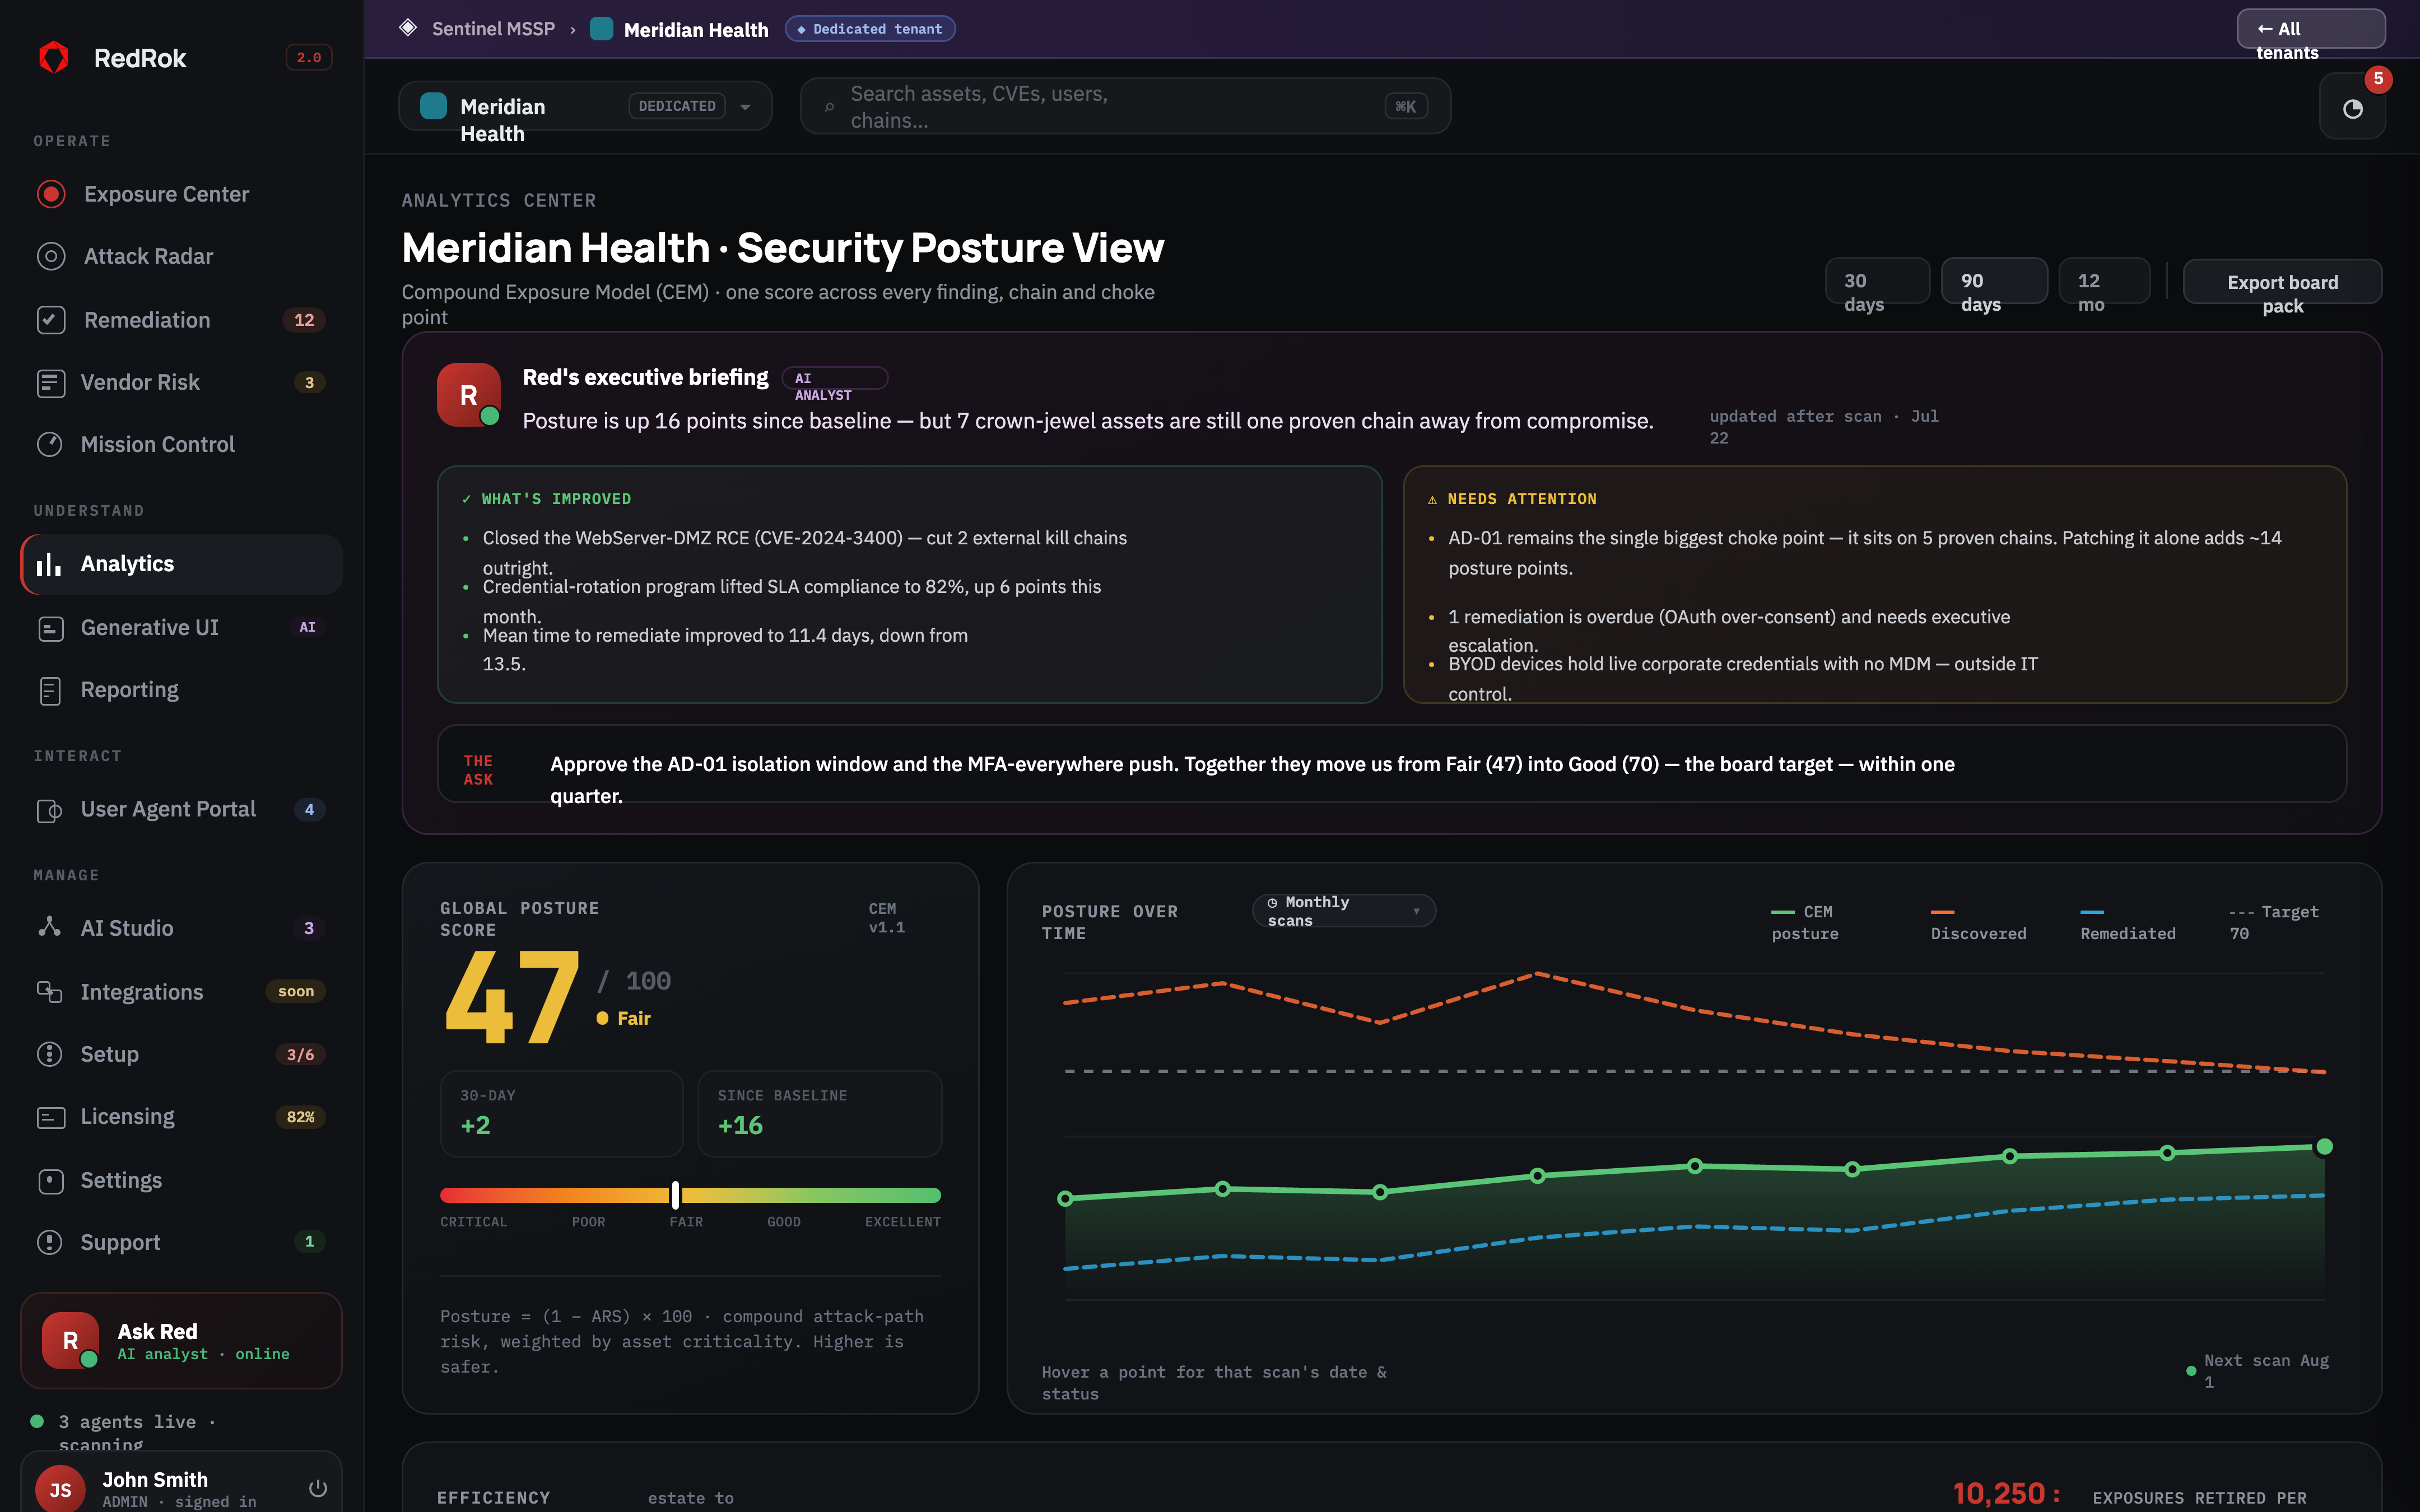Click the tenant selector caret arrow
The image size is (2420, 1512).
[745, 107]
